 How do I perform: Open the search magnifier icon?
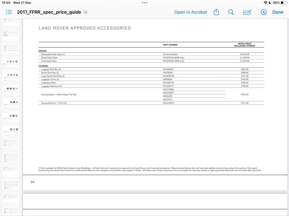coord(231,12)
